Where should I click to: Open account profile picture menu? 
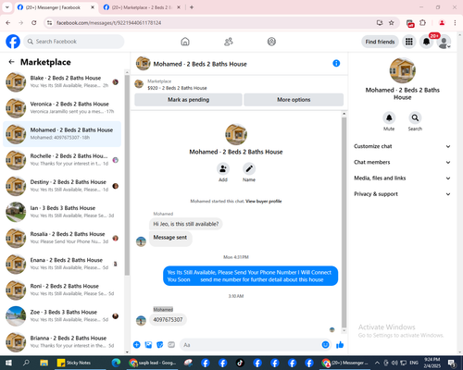[x=444, y=42]
